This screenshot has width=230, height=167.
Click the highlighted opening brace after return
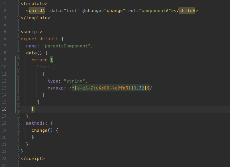pos(52,60)
